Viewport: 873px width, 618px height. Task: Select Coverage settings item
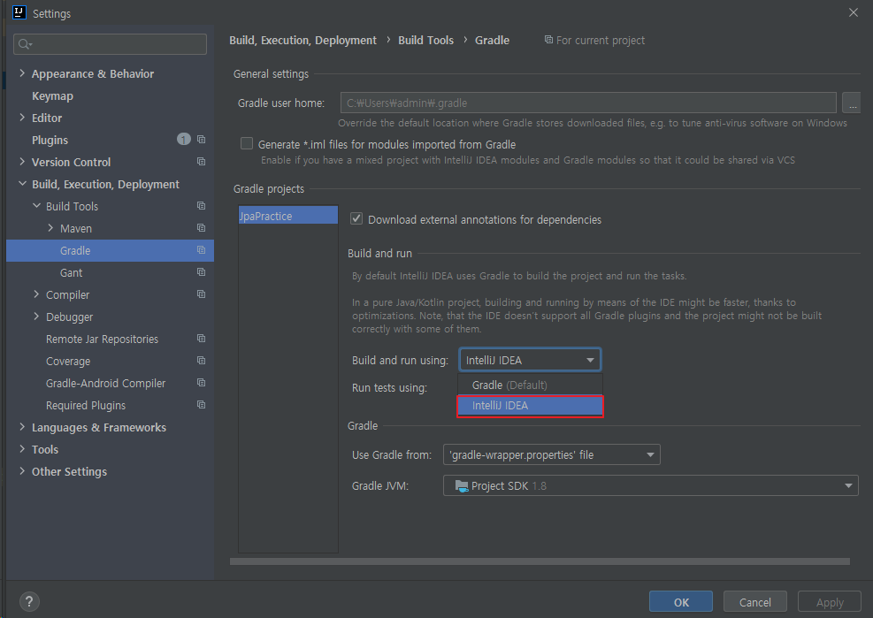(68, 362)
